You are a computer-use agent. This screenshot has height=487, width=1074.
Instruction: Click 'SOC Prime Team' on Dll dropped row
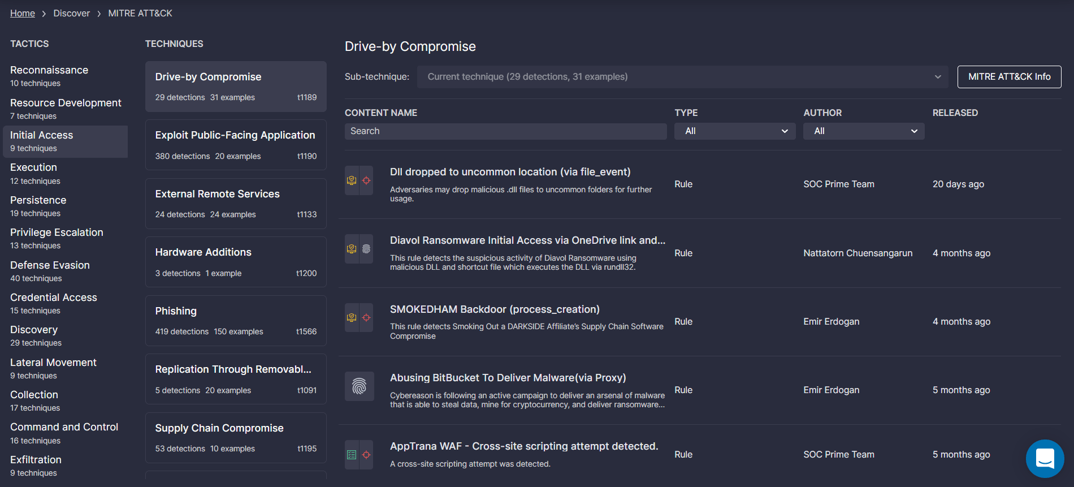click(838, 184)
